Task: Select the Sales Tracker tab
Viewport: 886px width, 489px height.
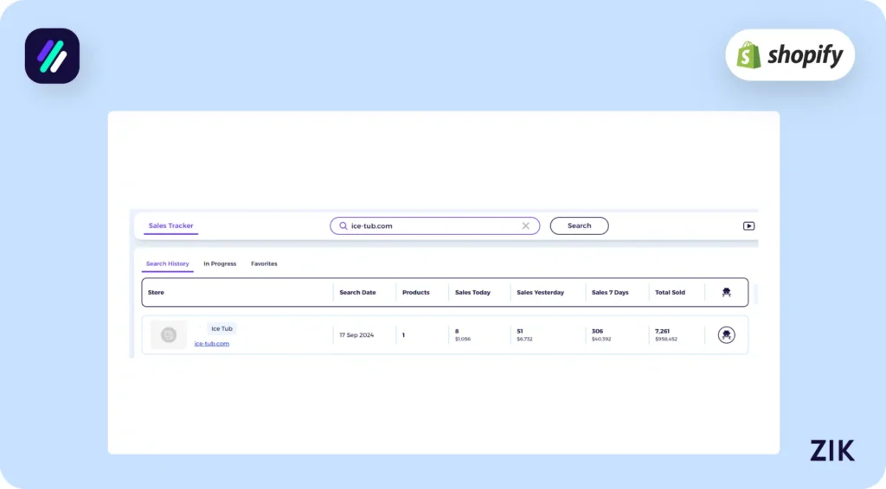Action: coord(170,226)
